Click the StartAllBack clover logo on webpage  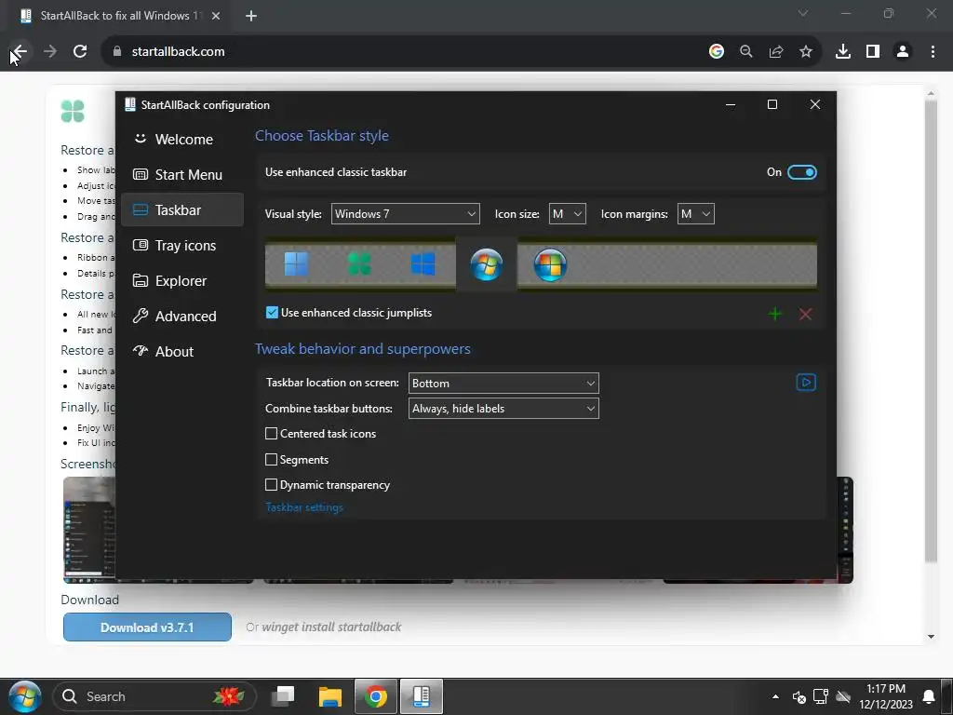(x=73, y=112)
